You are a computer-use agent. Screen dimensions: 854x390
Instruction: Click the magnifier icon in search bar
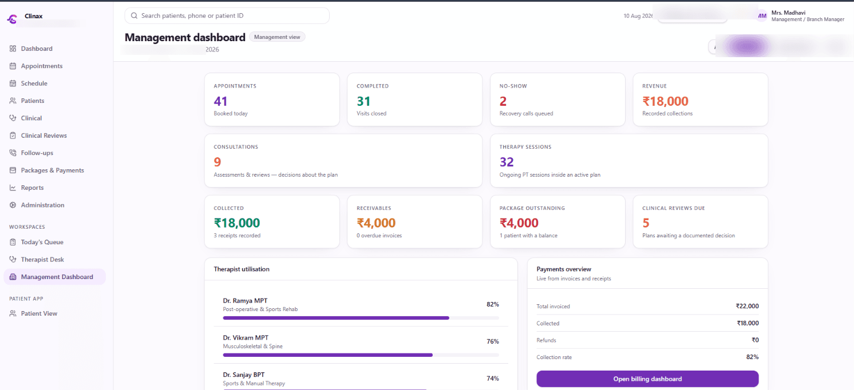point(135,15)
